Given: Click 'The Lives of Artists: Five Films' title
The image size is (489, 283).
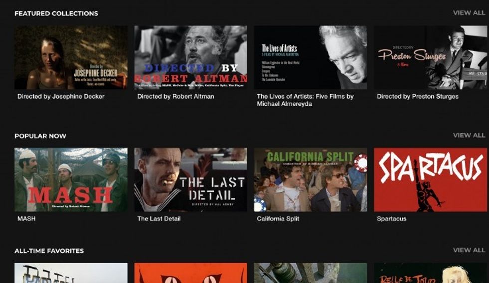Looking at the screenshot, I should 305,100.
